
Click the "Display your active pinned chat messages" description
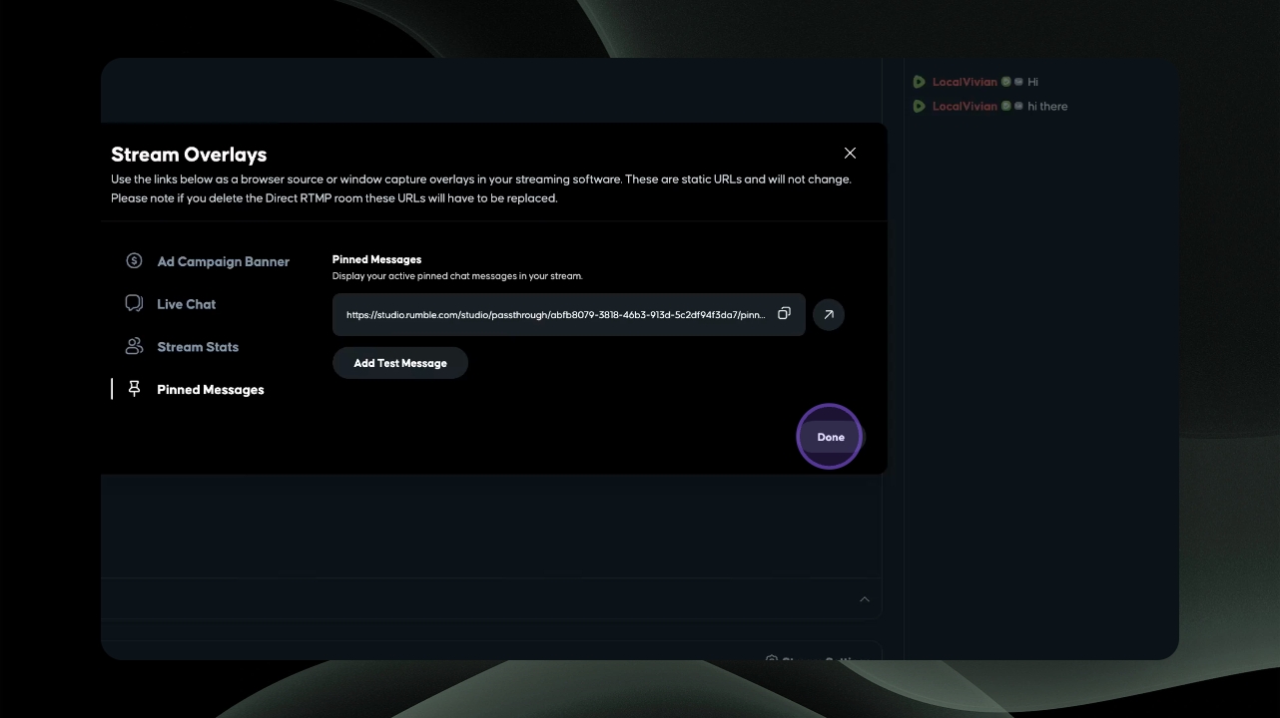pos(457,276)
